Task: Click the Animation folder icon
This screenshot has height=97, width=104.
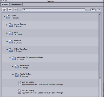Action: pos(17,66)
